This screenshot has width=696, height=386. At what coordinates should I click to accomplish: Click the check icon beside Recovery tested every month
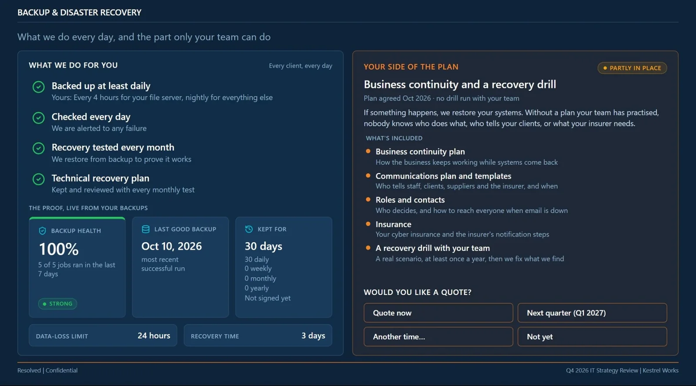click(39, 148)
